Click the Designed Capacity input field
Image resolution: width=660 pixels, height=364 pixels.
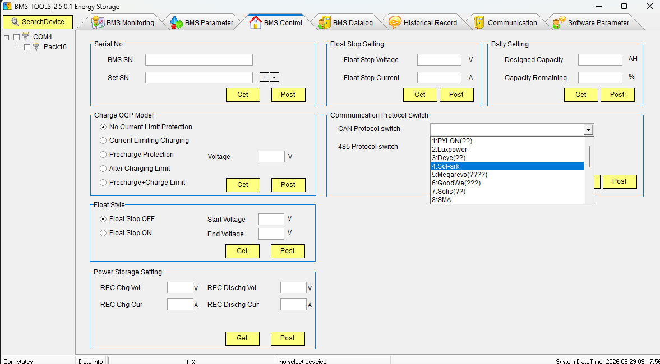[x=600, y=60]
